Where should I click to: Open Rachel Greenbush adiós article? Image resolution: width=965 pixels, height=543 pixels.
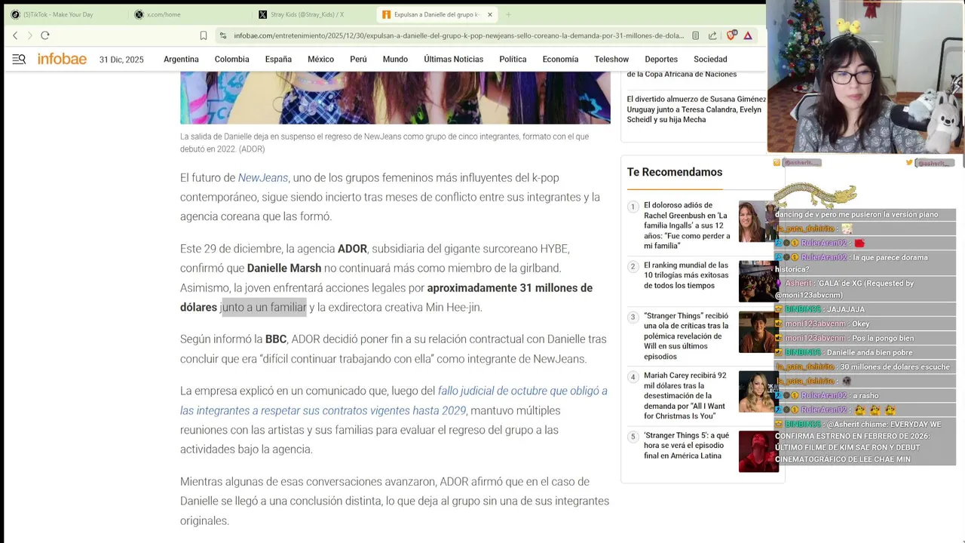click(687, 225)
